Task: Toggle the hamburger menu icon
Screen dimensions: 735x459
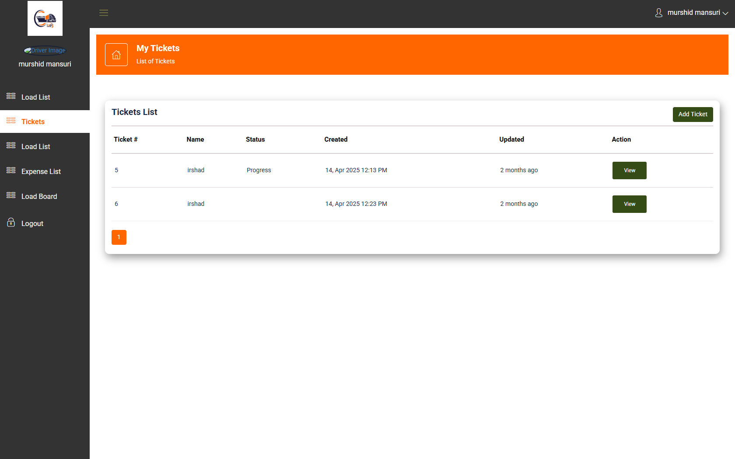Action: click(104, 13)
